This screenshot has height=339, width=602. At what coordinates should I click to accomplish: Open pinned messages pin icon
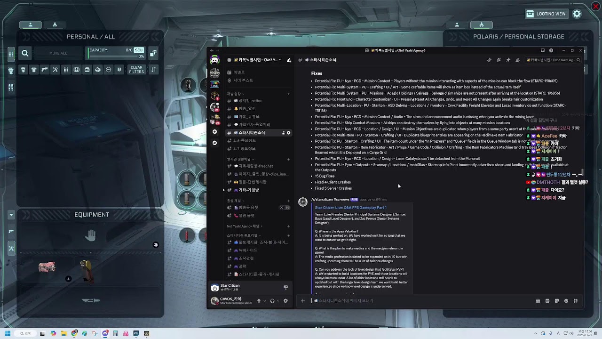pos(508,60)
